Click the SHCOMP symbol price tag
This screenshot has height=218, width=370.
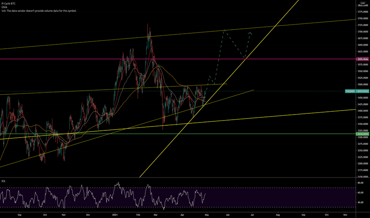pyautogui.click(x=351, y=91)
